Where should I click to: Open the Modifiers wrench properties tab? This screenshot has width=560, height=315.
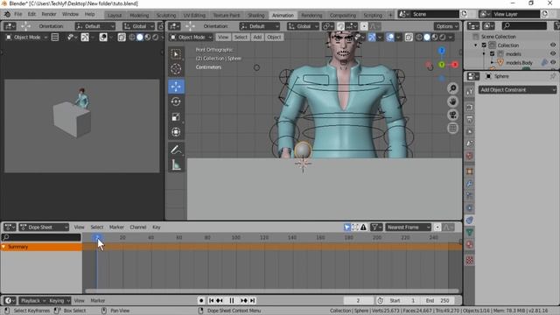click(470, 184)
